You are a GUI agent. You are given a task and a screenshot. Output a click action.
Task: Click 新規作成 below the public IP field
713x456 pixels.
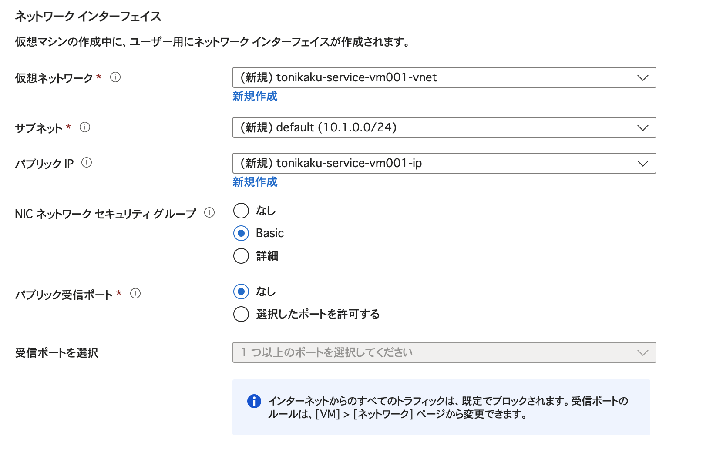255,182
